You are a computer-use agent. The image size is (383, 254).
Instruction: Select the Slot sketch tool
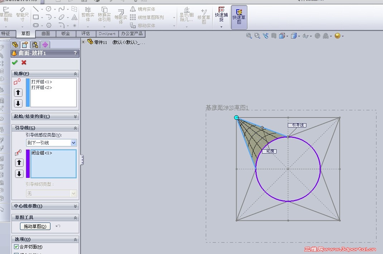pyautogui.click(x=36, y=25)
